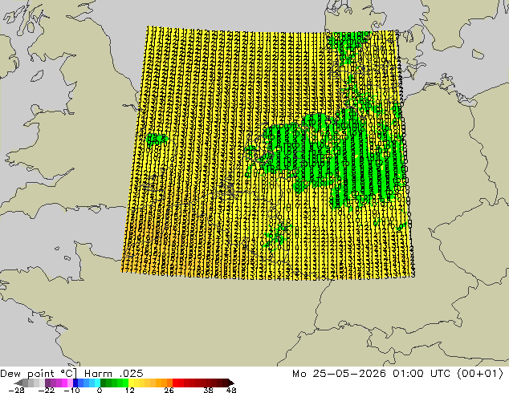The image size is (509, 393).
Task: Click the Harm .025 model label
Action: [114, 374]
